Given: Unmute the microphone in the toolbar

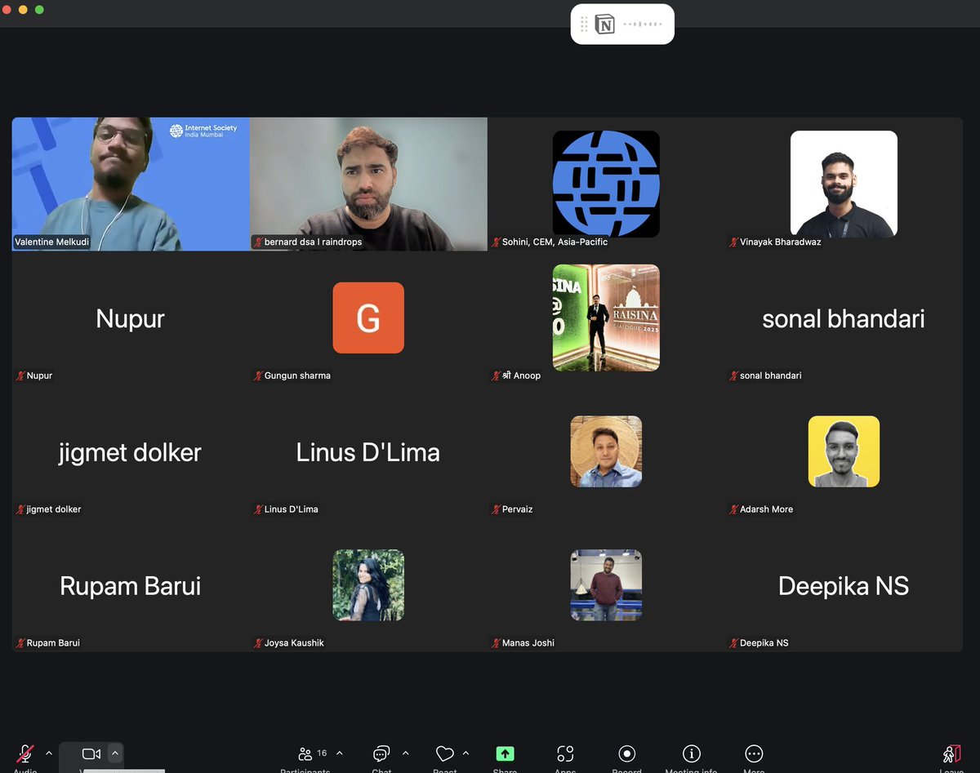Looking at the screenshot, I should (x=25, y=753).
